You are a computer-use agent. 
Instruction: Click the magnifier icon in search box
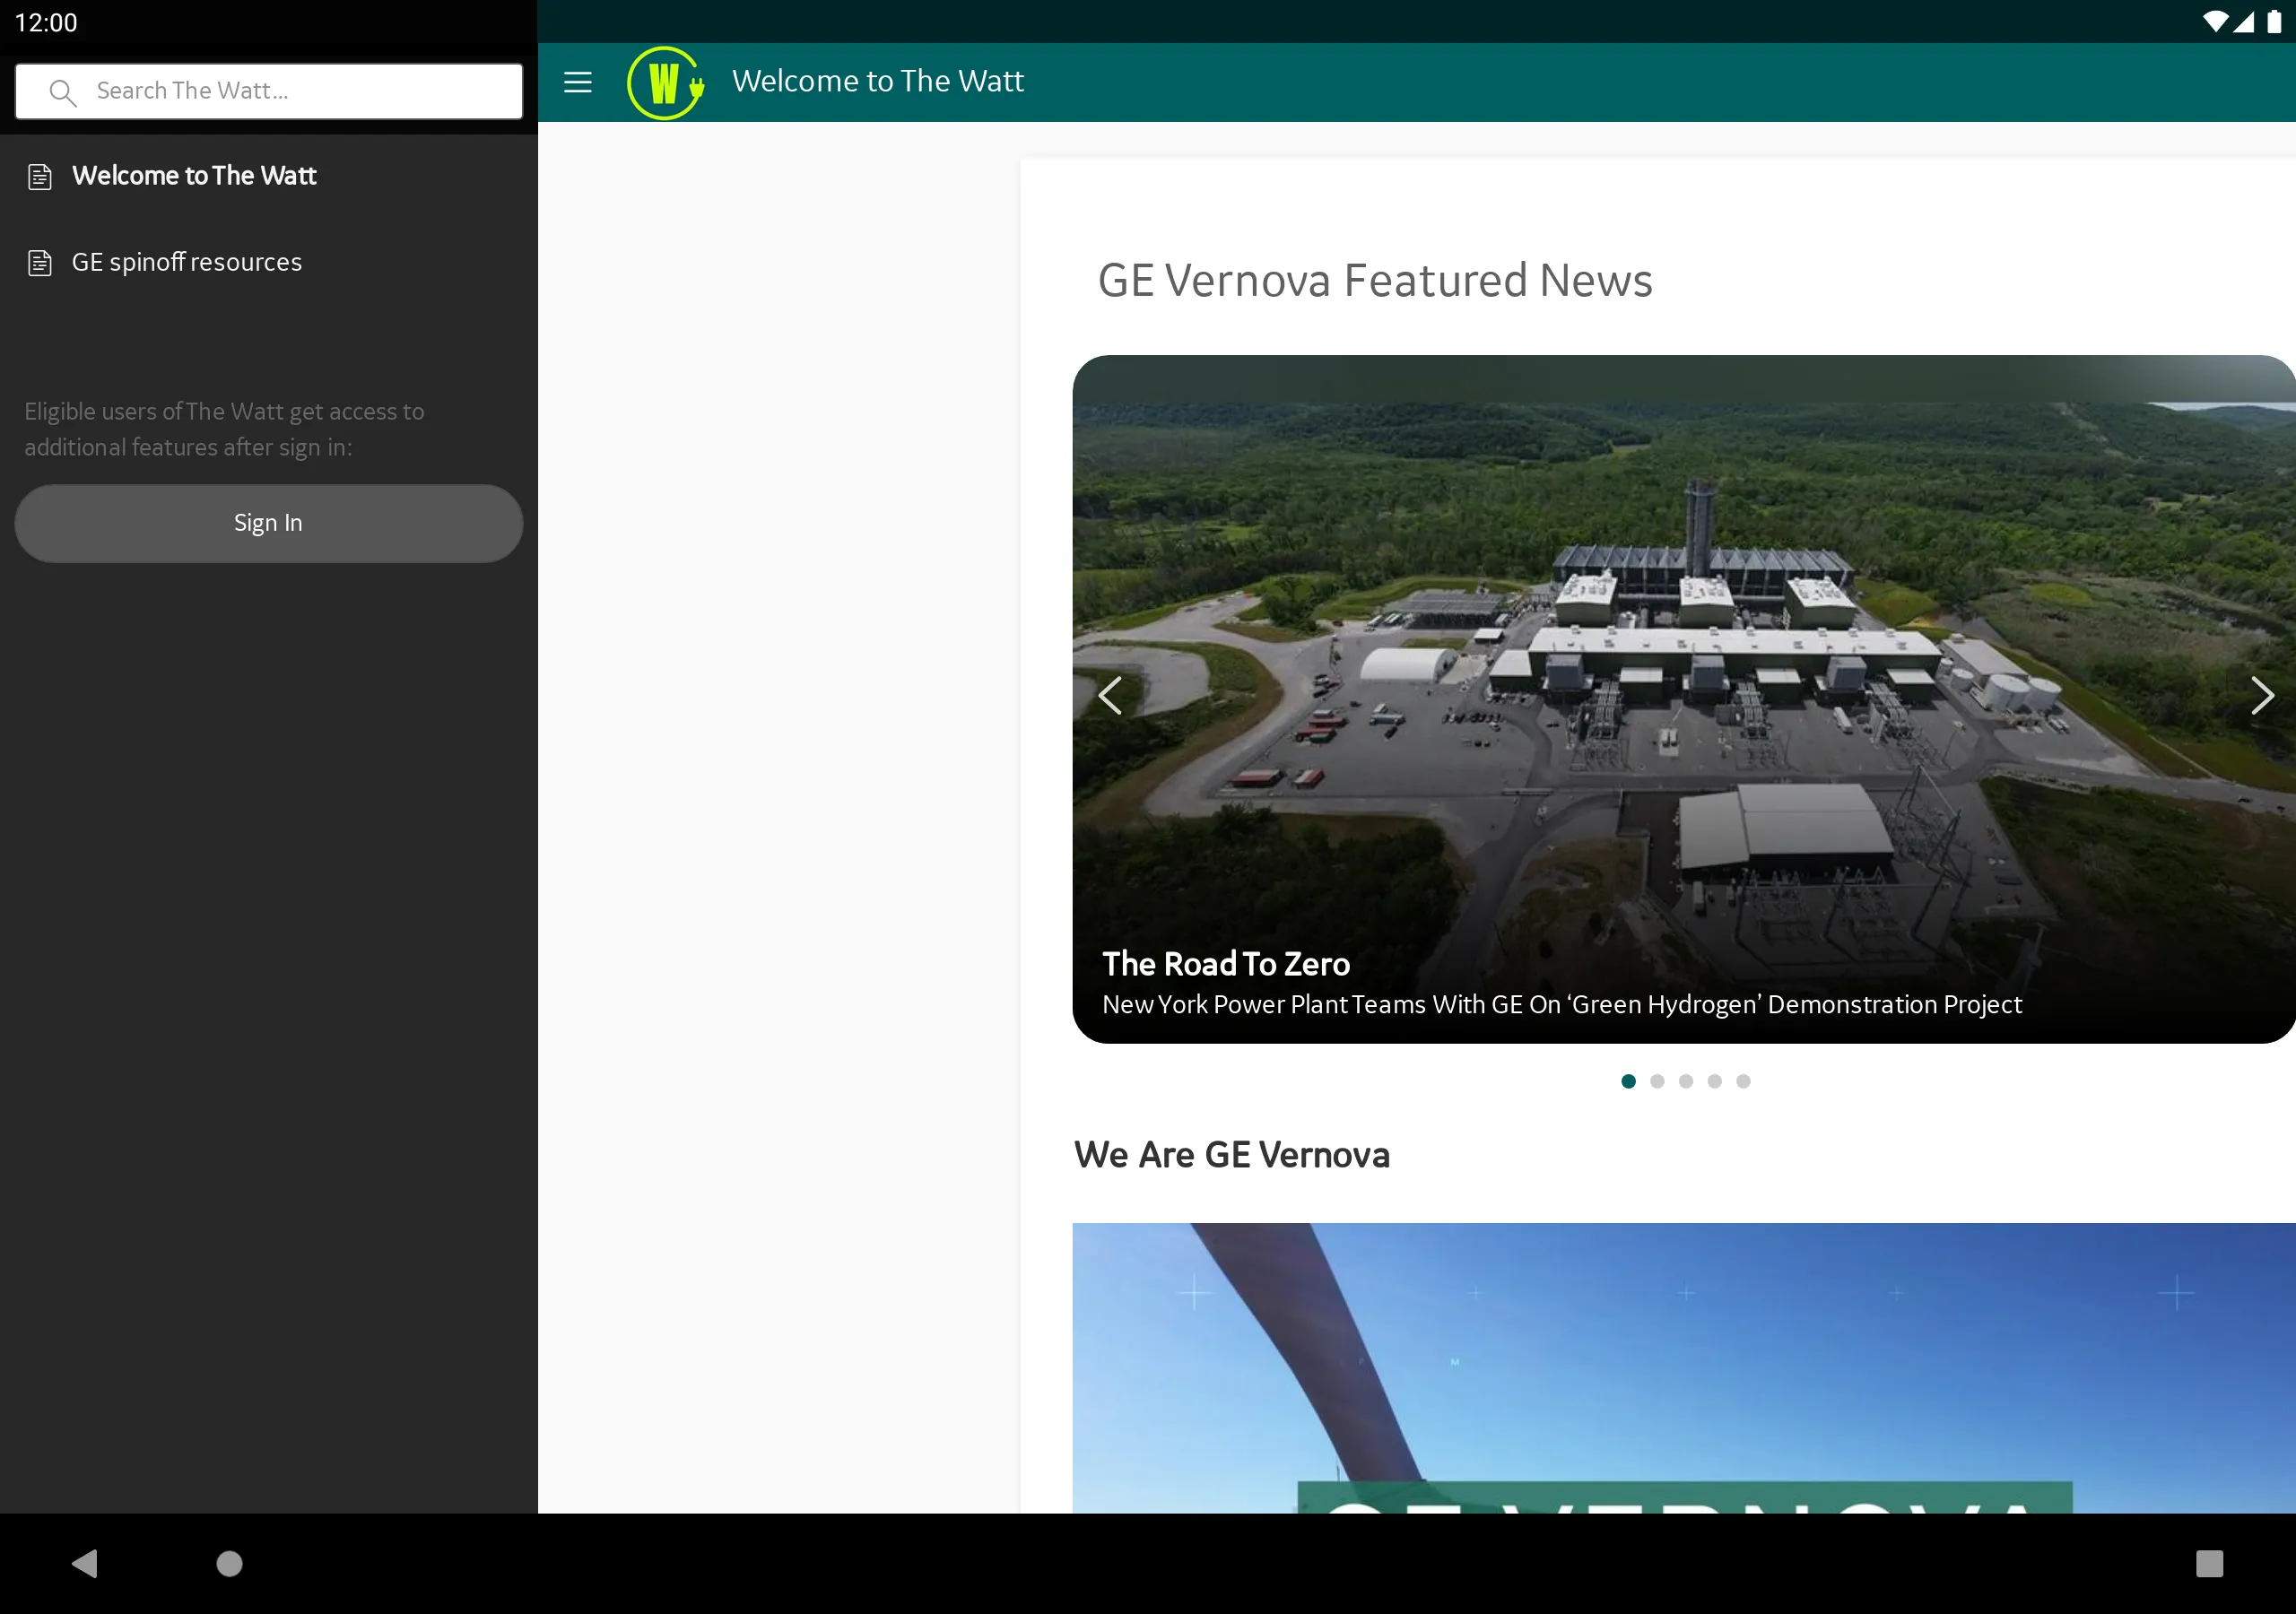tap(63, 92)
